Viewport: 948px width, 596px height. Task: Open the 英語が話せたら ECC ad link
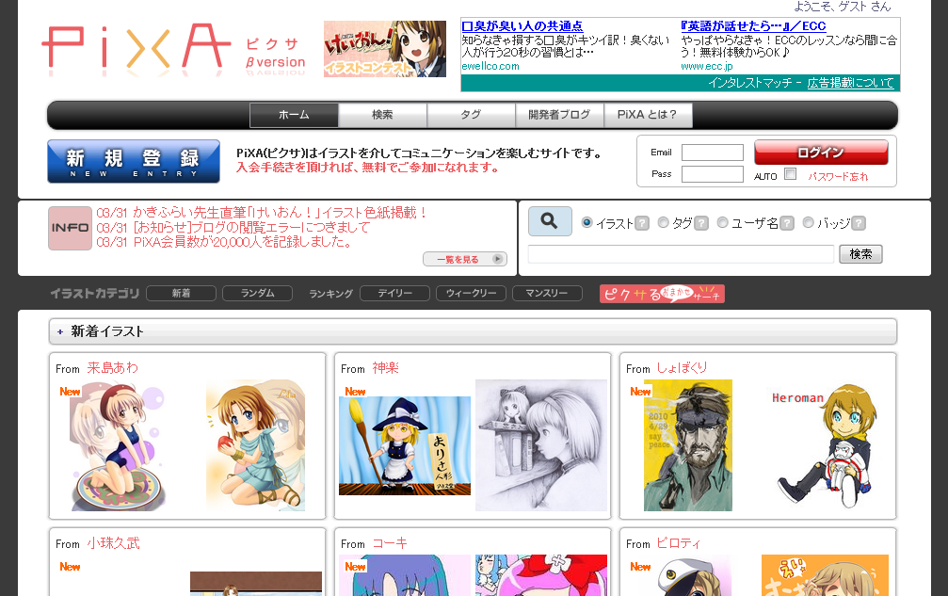coord(753,26)
